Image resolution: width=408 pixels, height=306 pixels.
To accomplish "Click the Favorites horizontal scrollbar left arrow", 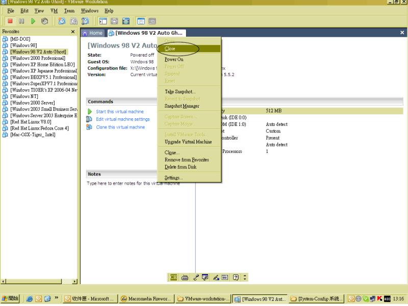I will (x=4, y=282).
